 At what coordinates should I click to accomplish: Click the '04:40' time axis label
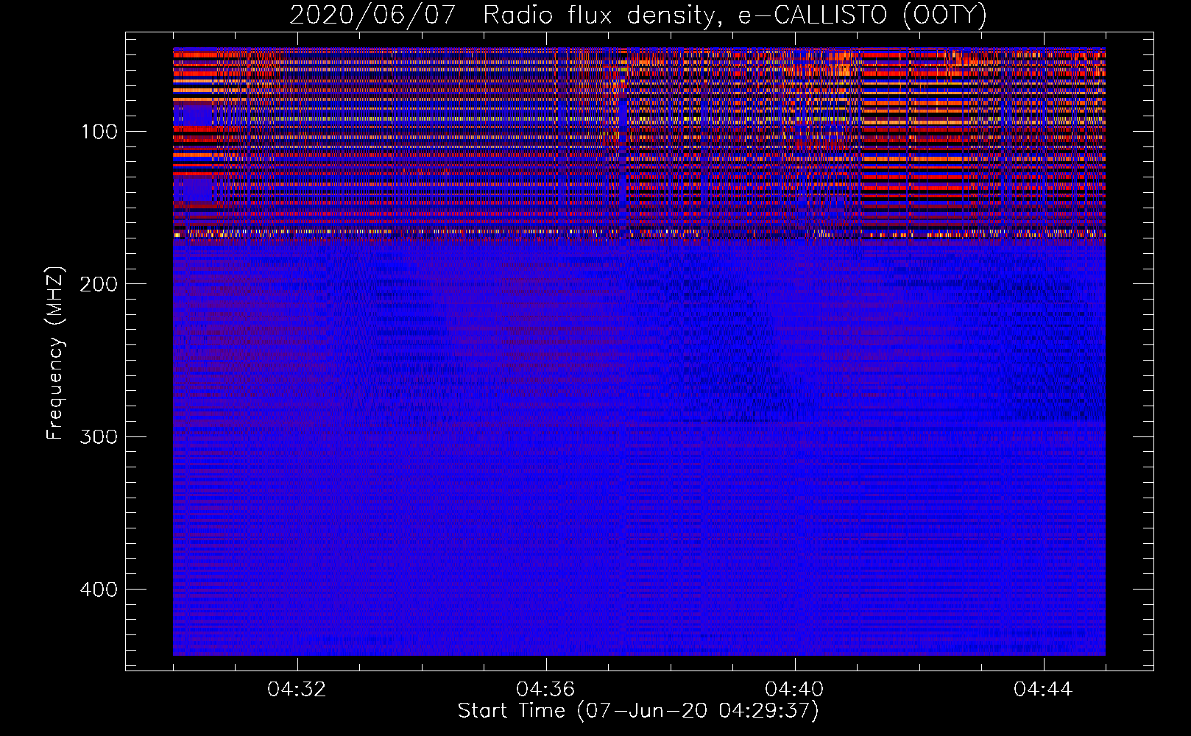tap(794, 690)
